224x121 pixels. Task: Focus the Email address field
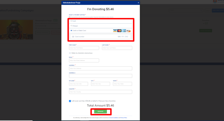point(84,61)
